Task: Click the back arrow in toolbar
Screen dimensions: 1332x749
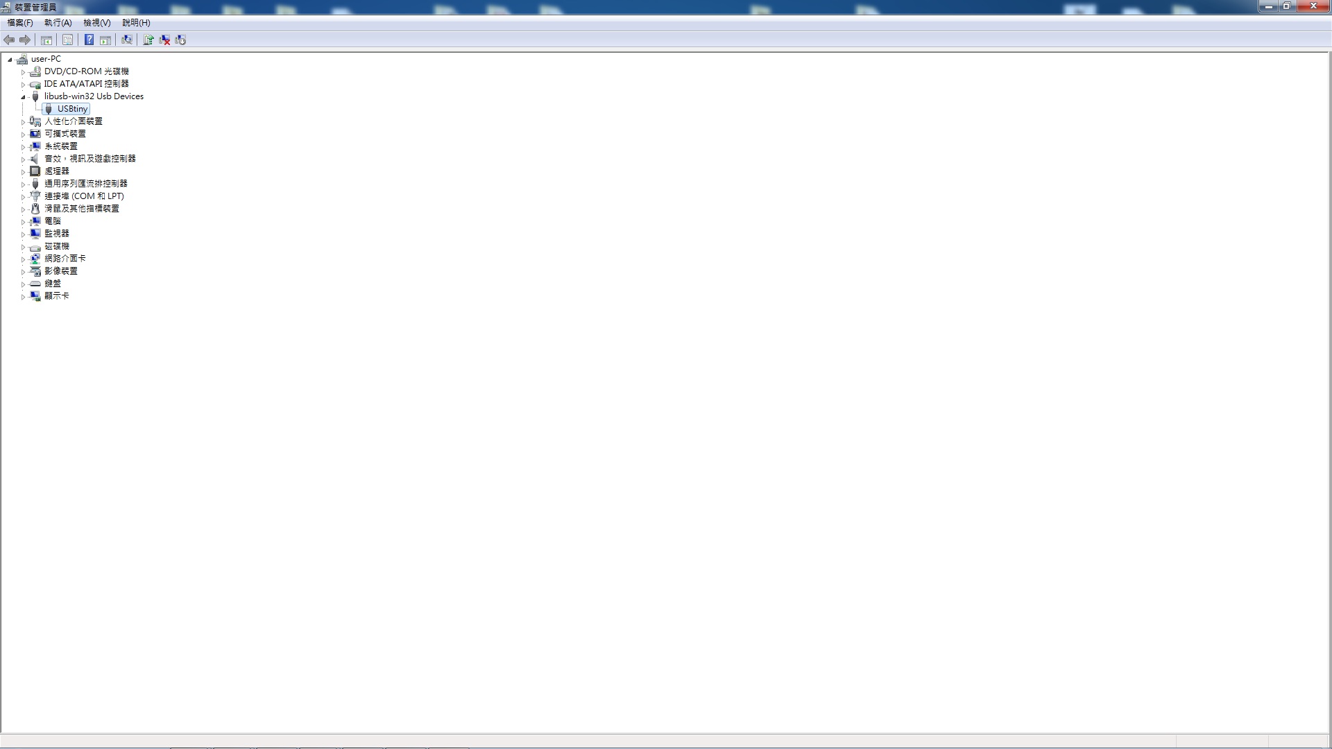Action: [9, 40]
